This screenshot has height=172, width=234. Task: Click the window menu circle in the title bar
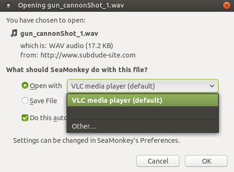point(8,6)
